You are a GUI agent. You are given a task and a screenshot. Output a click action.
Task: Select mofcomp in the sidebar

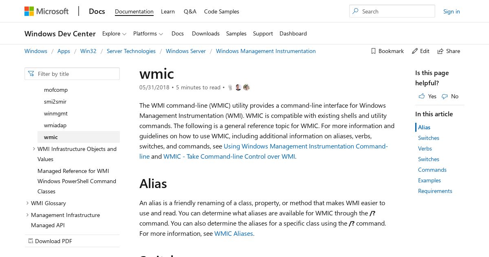click(x=56, y=90)
